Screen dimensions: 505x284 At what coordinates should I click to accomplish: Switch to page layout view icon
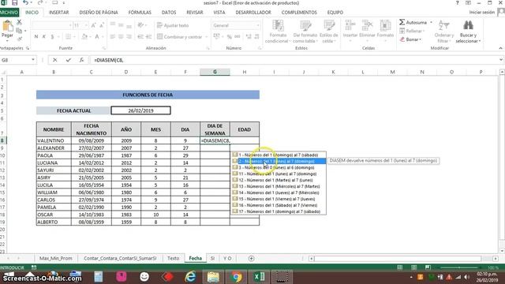click(413, 267)
